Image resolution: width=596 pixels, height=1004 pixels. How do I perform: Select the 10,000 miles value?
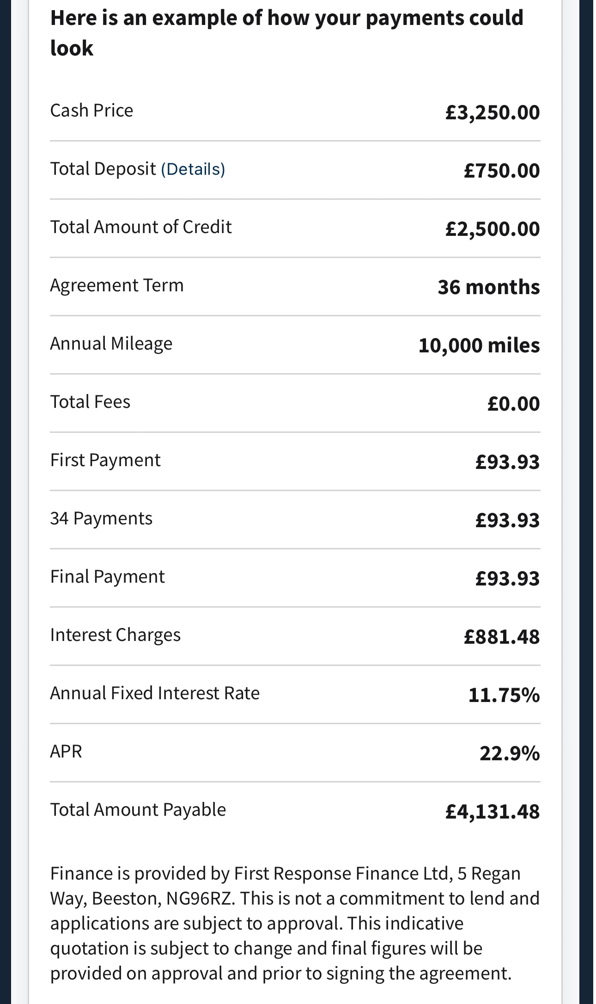(x=479, y=345)
